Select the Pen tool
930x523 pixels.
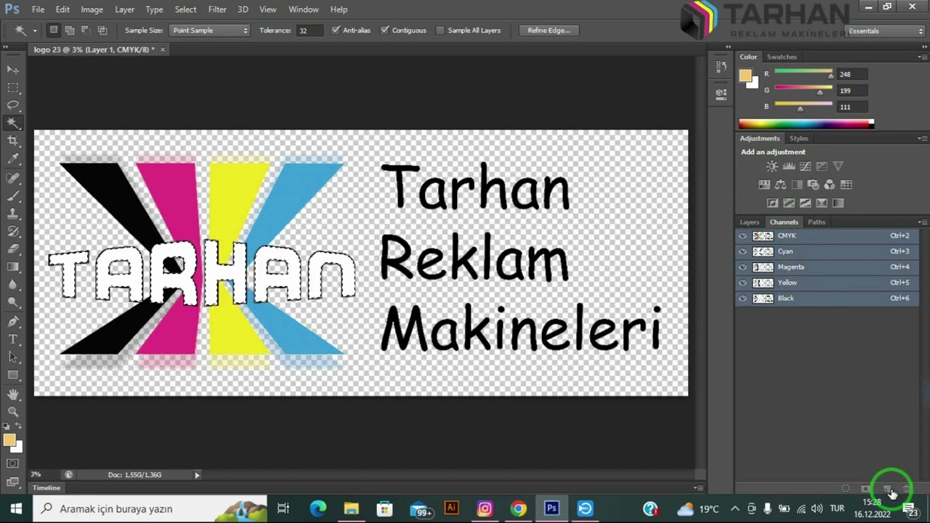click(13, 322)
